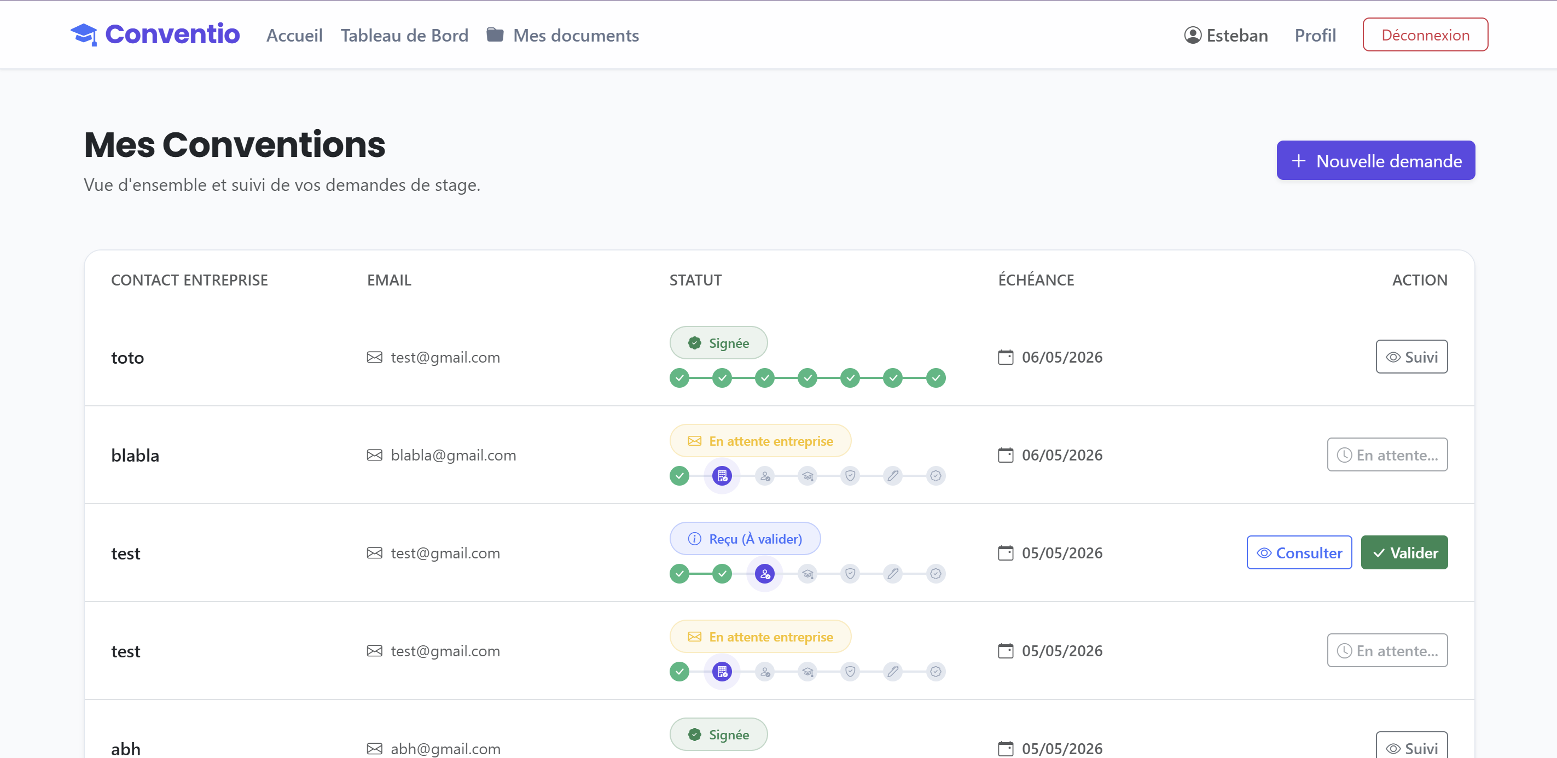Click the Signée badge in the abh row
This screenshot has height=758, width=1557.
pos(719,734)
